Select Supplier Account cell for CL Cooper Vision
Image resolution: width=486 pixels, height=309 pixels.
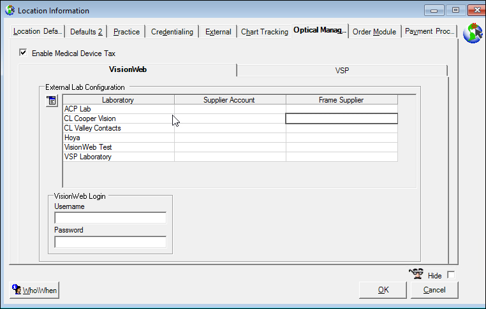[230, 119]
